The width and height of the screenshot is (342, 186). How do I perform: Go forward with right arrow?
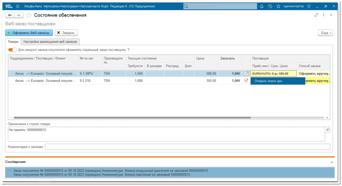[x=19, y=15]
